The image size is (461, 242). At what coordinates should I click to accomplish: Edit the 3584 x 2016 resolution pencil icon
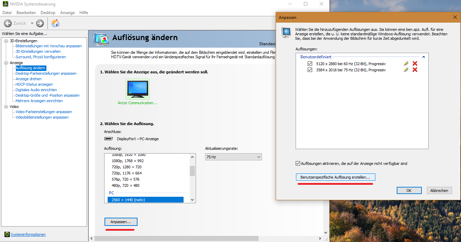coord(406,70)
